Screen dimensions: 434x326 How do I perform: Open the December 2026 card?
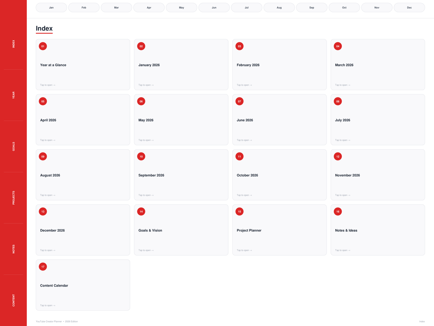[83, 230]
